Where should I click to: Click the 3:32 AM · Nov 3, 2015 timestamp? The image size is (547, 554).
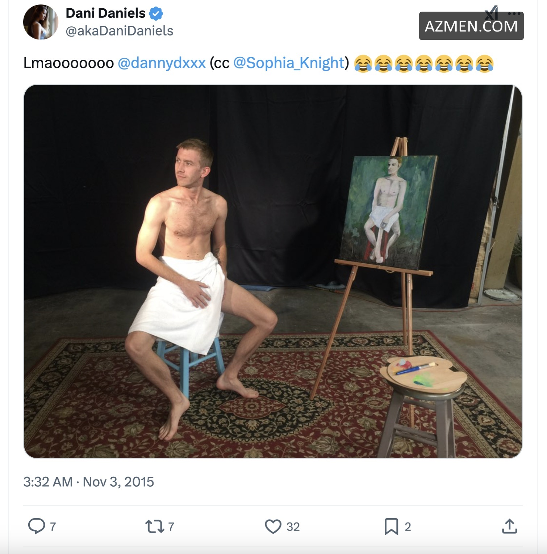89,482
